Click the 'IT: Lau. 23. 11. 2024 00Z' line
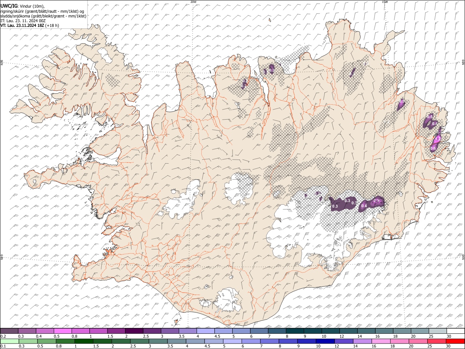465x349 pixels. 23,21
